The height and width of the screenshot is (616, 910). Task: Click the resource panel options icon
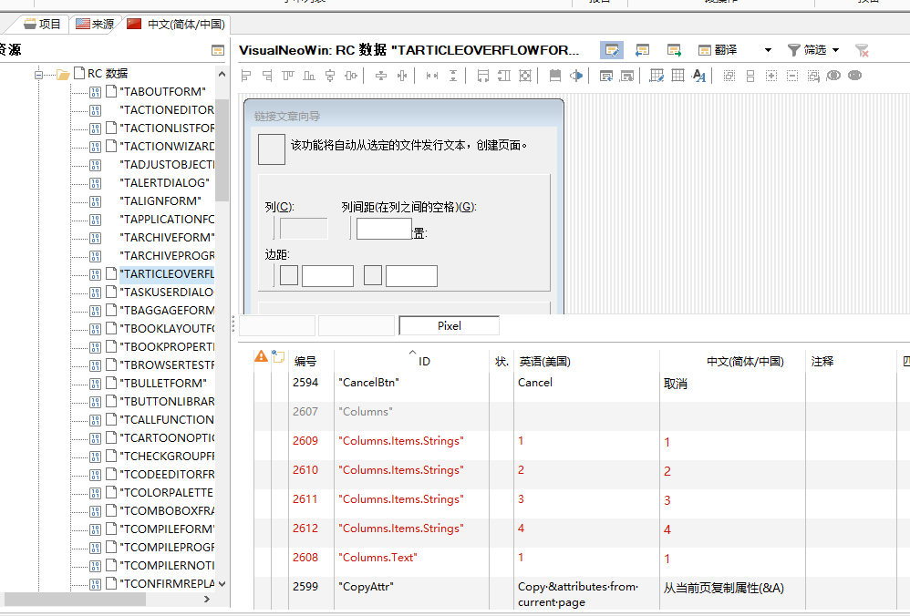point(218,50)
